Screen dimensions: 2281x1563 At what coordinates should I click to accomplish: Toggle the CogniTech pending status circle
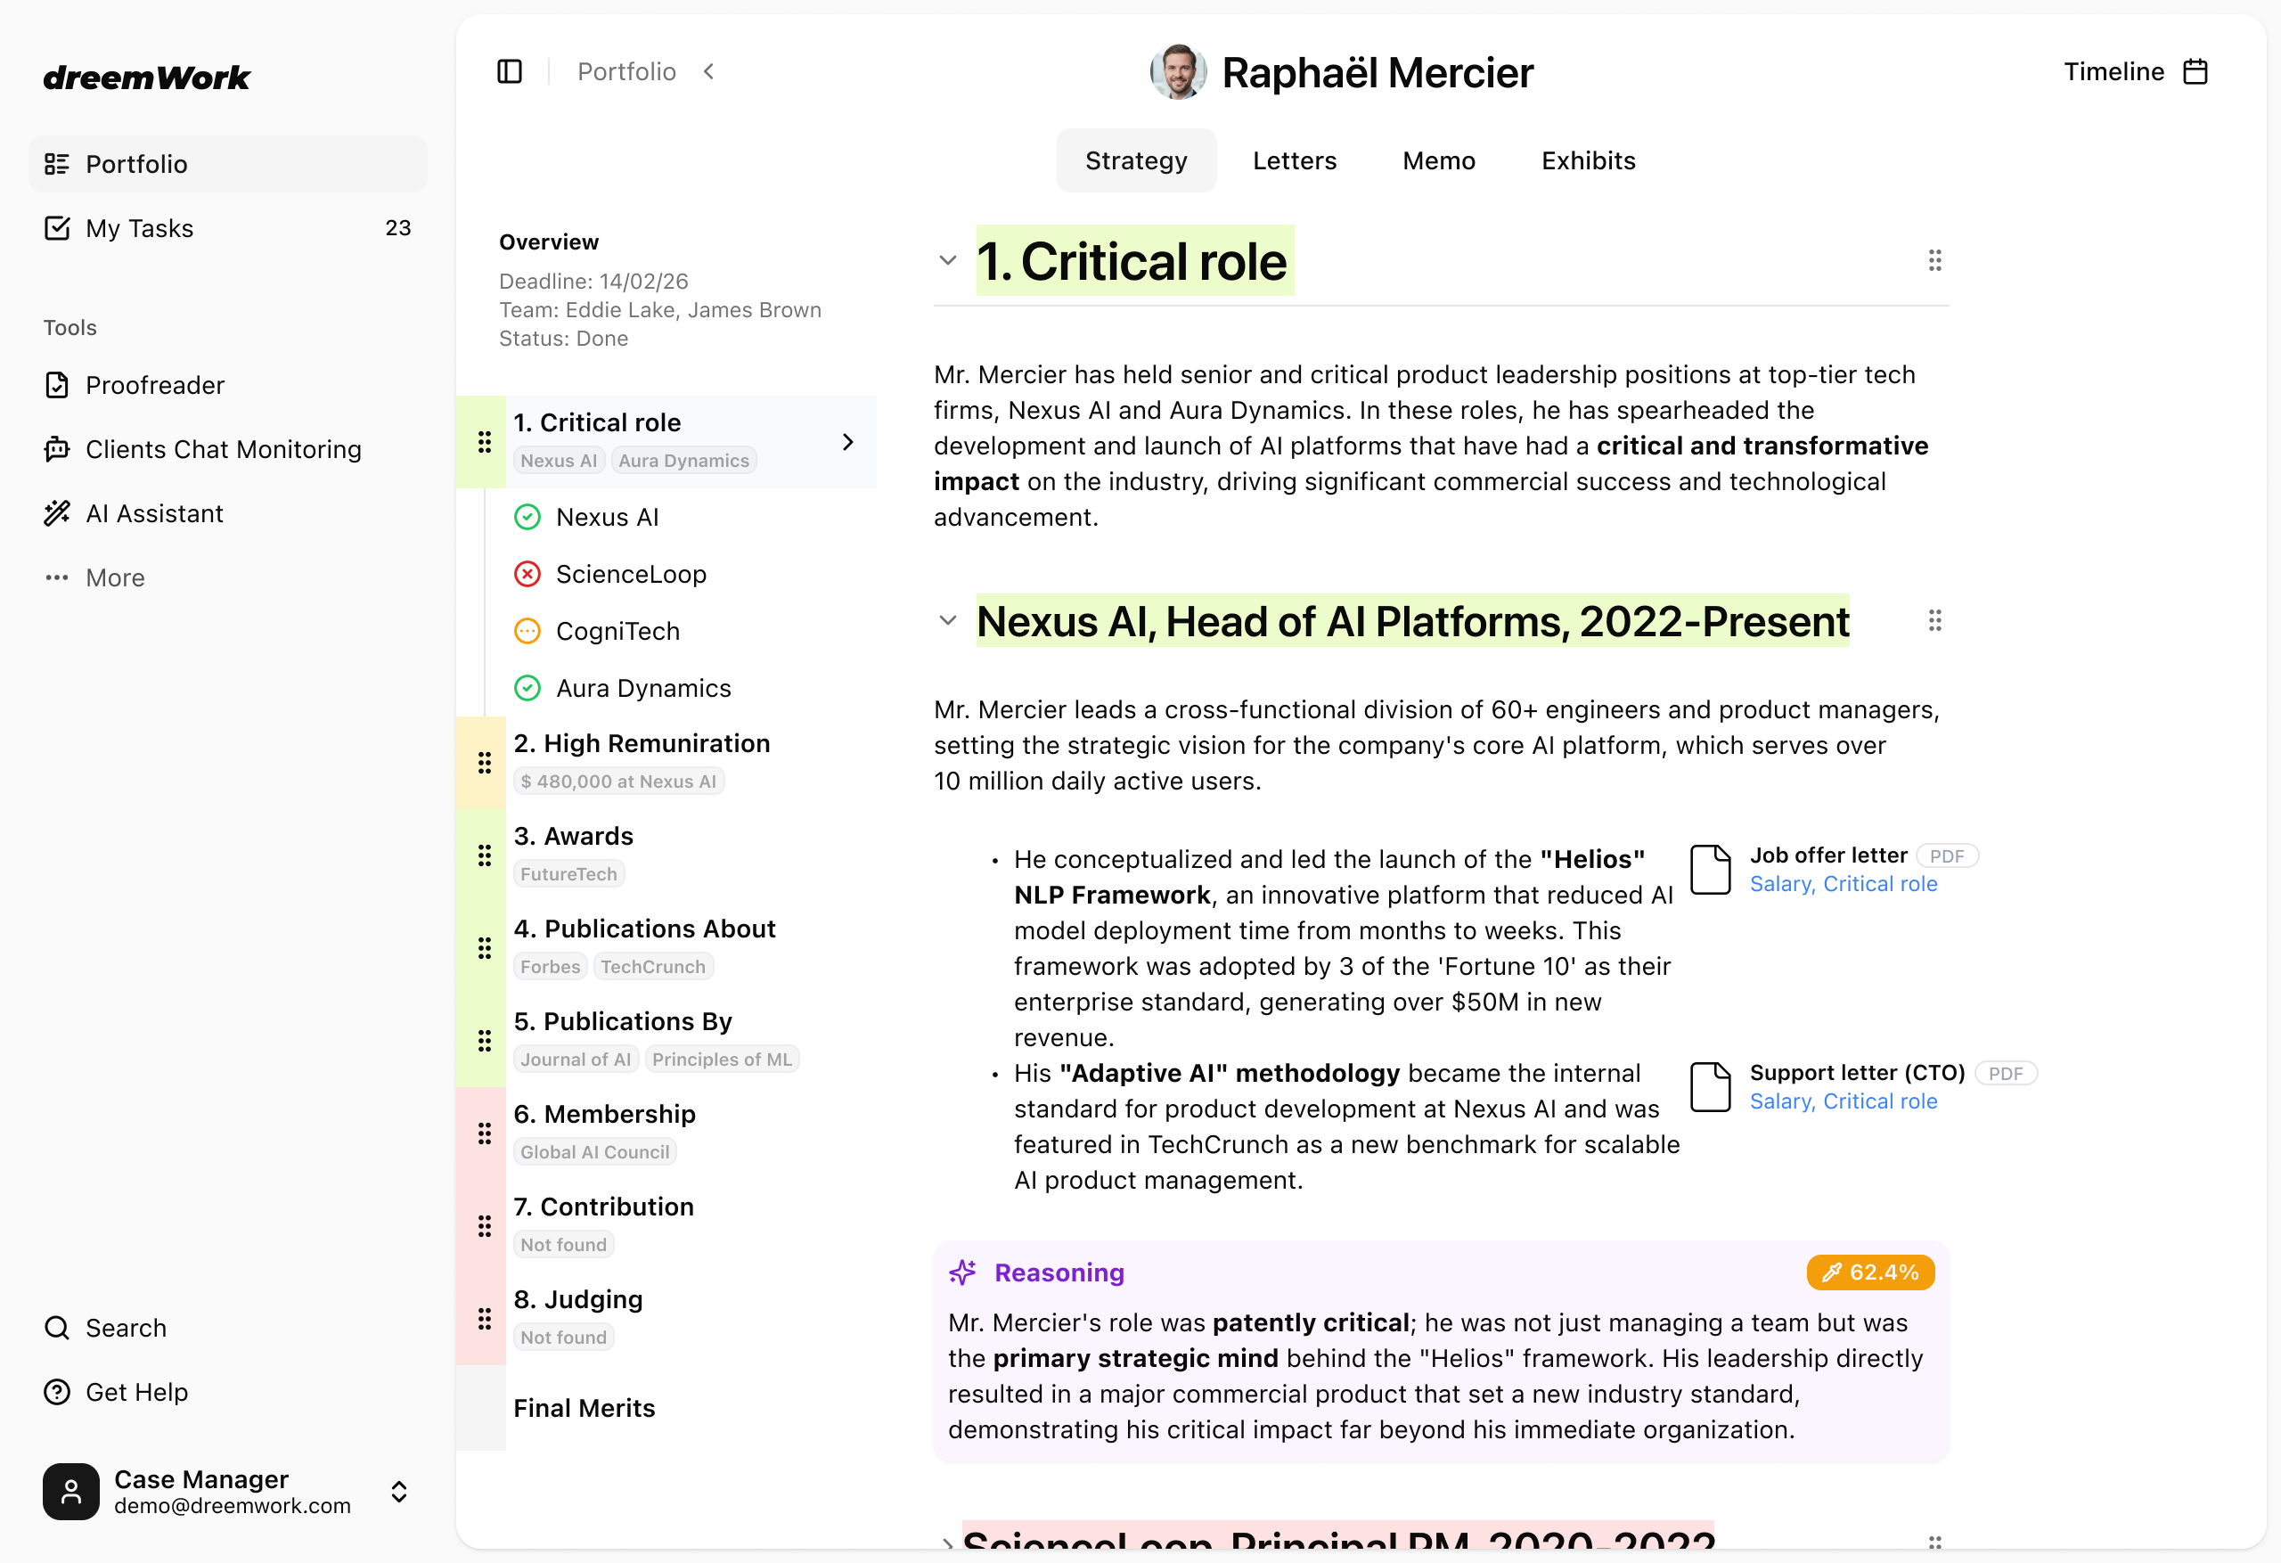pos(528,631)
